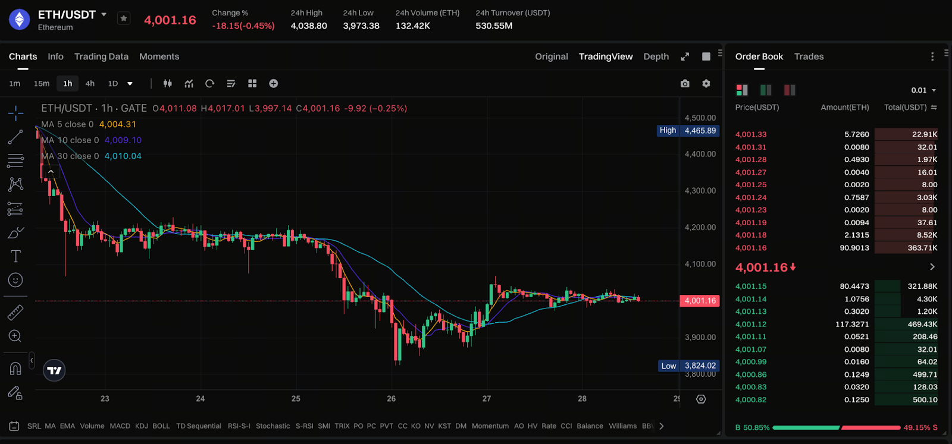Viewport: 952px width, 444px height.
Task: Click the buy/sell ratio bar
Action: [836, 427]
